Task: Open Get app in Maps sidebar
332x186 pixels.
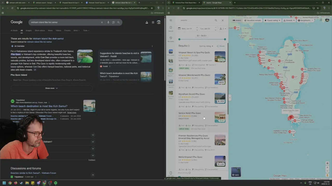Action: [x=171, y=174]
